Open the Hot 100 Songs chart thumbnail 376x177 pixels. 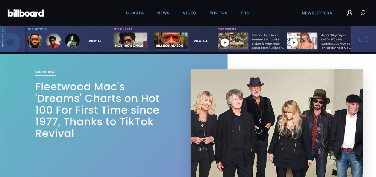130,41
